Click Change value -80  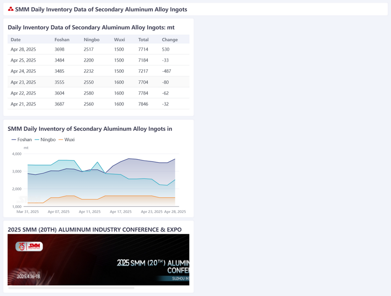click(x=165, y=82)
